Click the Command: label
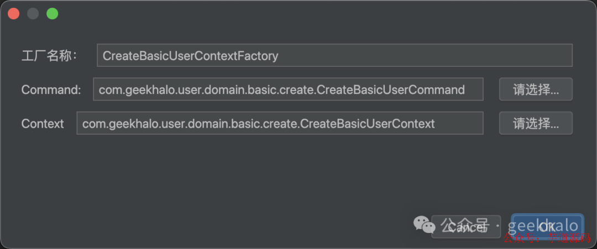Viewport: 597px width, 249px height. pyautogui.click(x=51, y=89)
